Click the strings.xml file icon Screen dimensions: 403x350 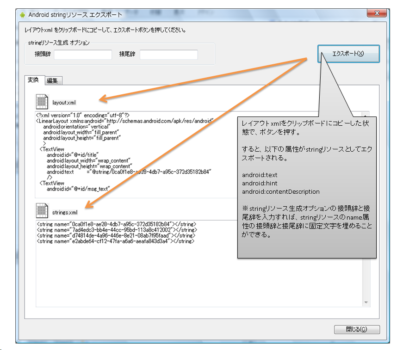(42, 211)
